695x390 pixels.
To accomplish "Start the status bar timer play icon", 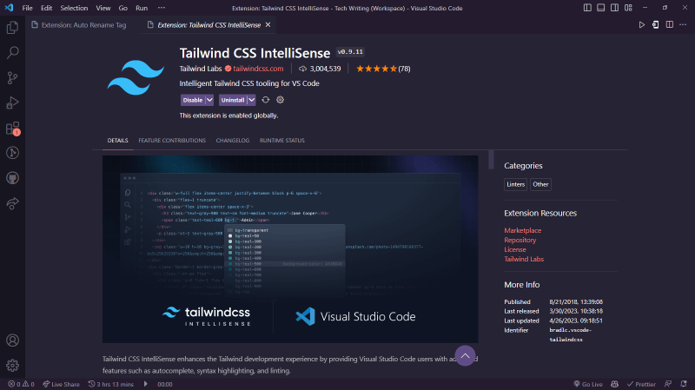I will tap(145, 384).
